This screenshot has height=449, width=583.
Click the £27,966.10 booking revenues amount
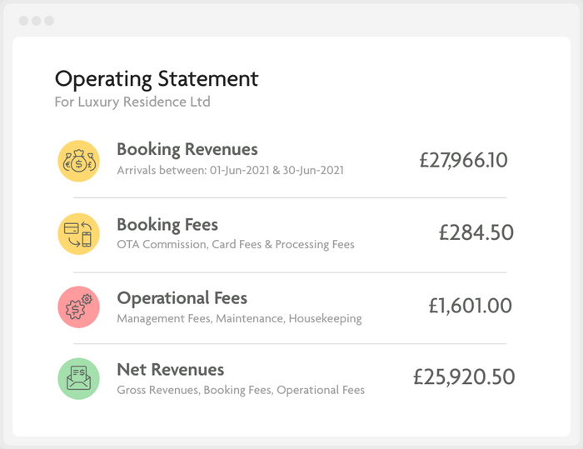pos(463,160)
